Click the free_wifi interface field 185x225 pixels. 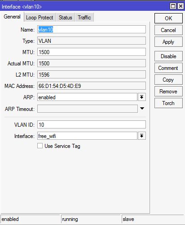click(87, 136)
